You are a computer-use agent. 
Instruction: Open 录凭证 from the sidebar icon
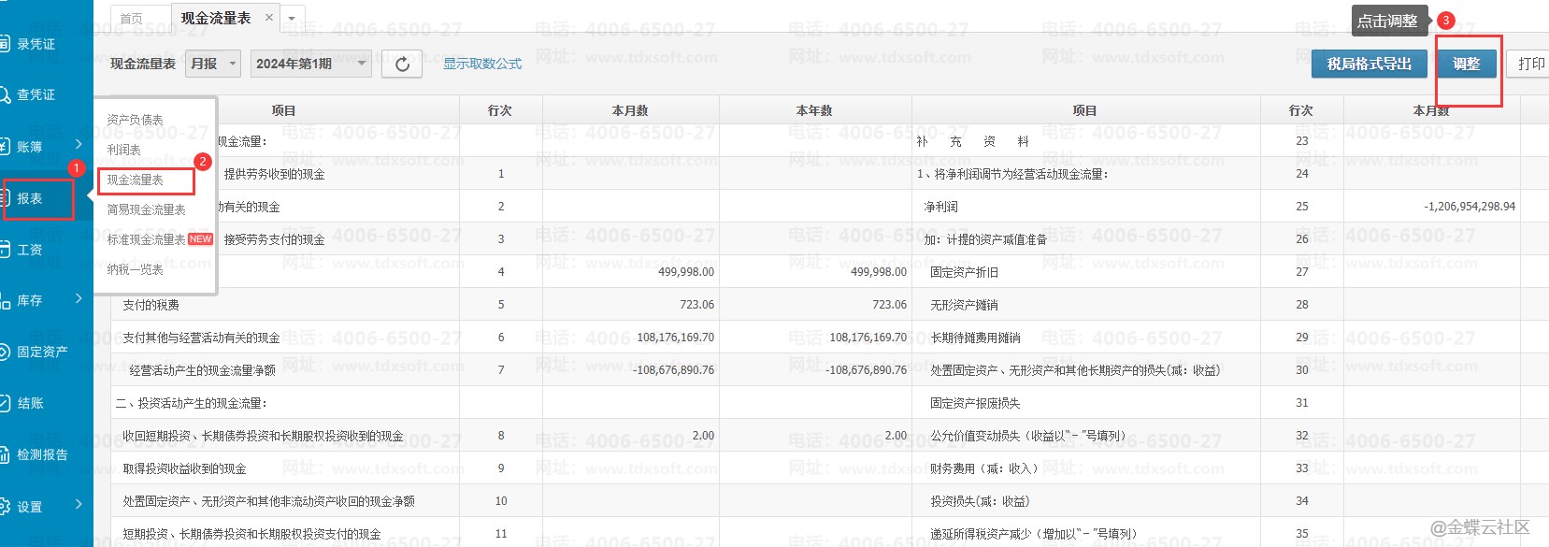pos(6,44)
